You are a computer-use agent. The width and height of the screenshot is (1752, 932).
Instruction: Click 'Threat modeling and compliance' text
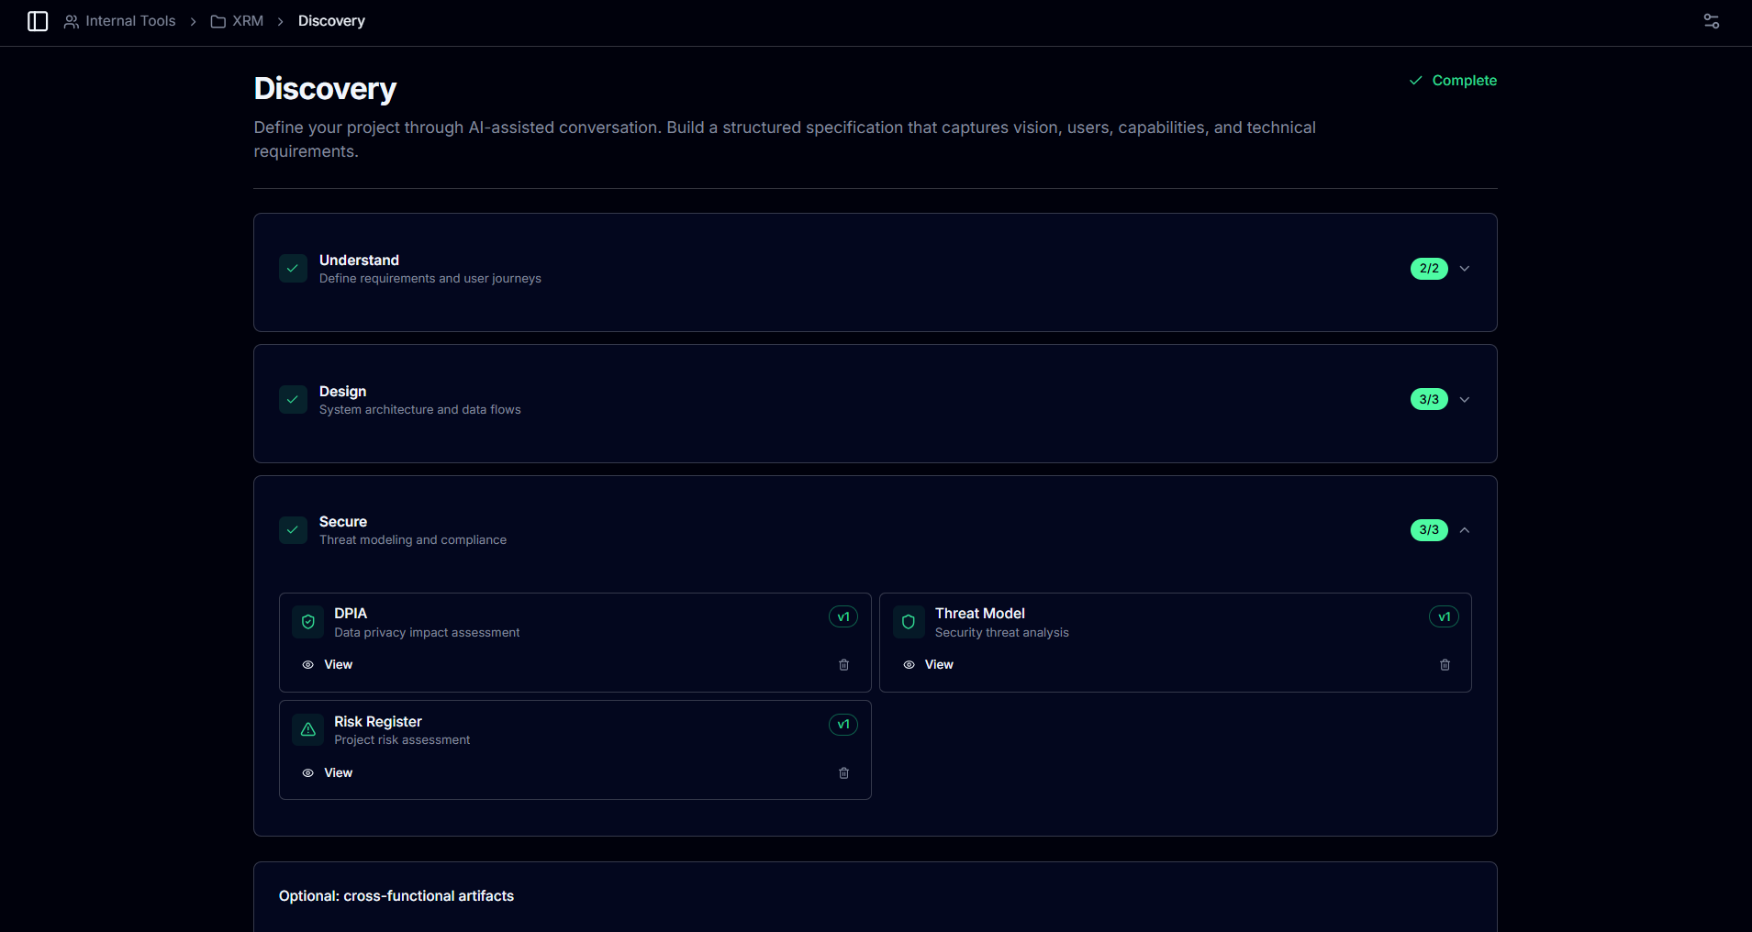coord(413,540)
